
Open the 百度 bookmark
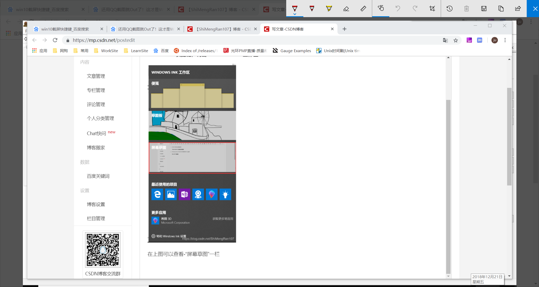[x=161, y=51]
